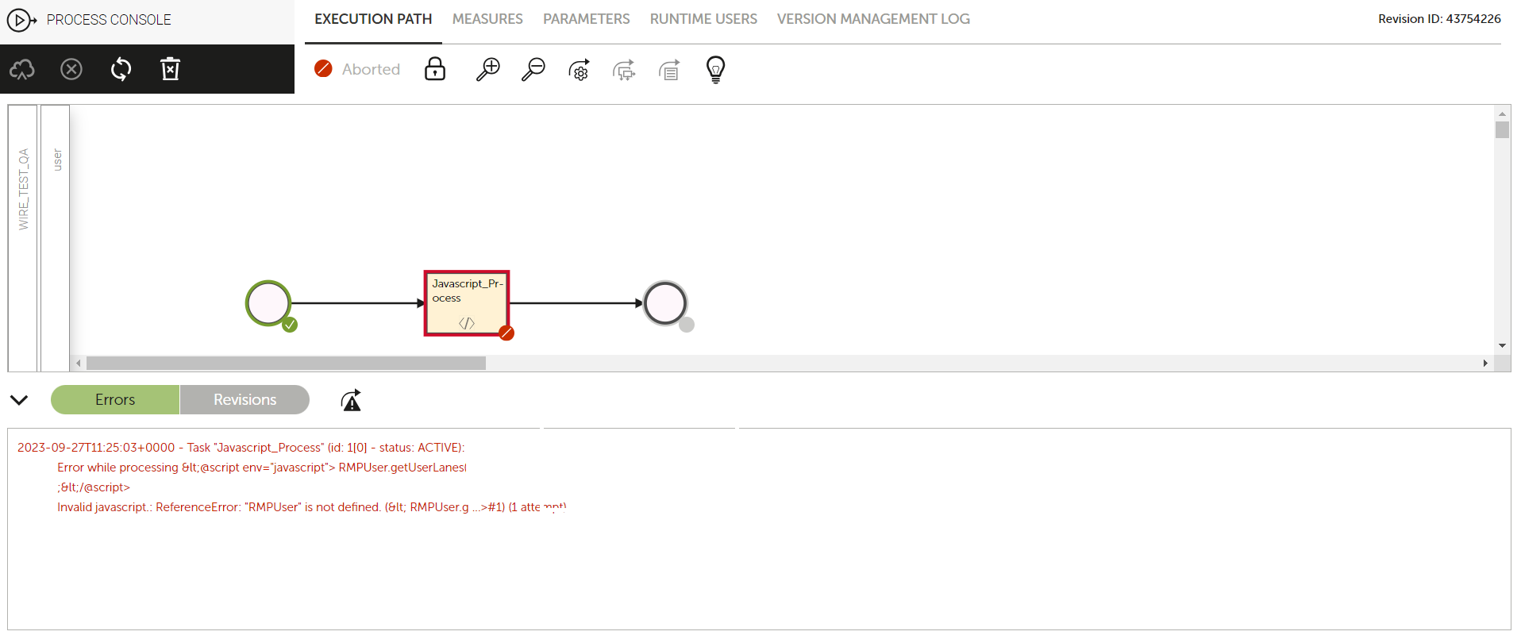Click the error timestamp line 2023-09-27T11:25:03

pos(241,448)
